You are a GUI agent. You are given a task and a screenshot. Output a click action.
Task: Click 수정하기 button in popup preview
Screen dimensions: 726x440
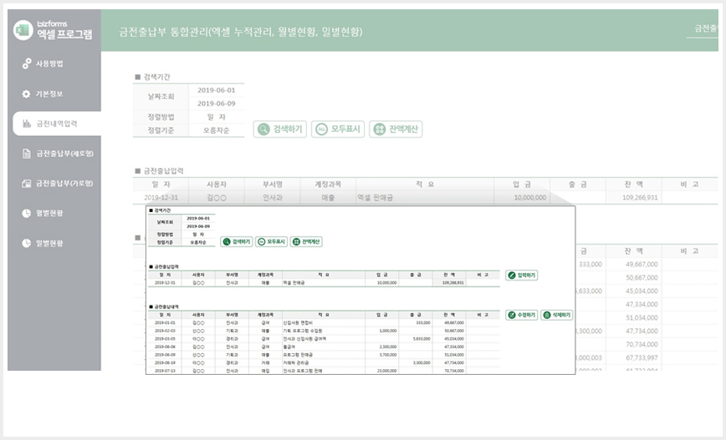522,316
